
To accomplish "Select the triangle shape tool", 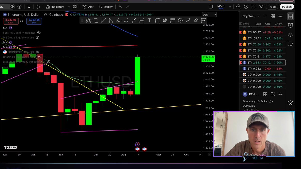I will click(x=111, y=21).
